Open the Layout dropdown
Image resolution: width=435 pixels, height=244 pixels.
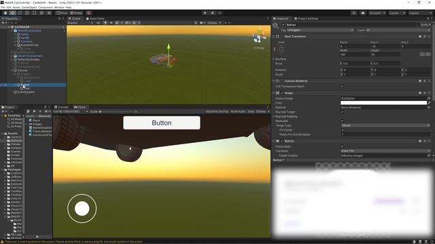click(x=420, y=13)
